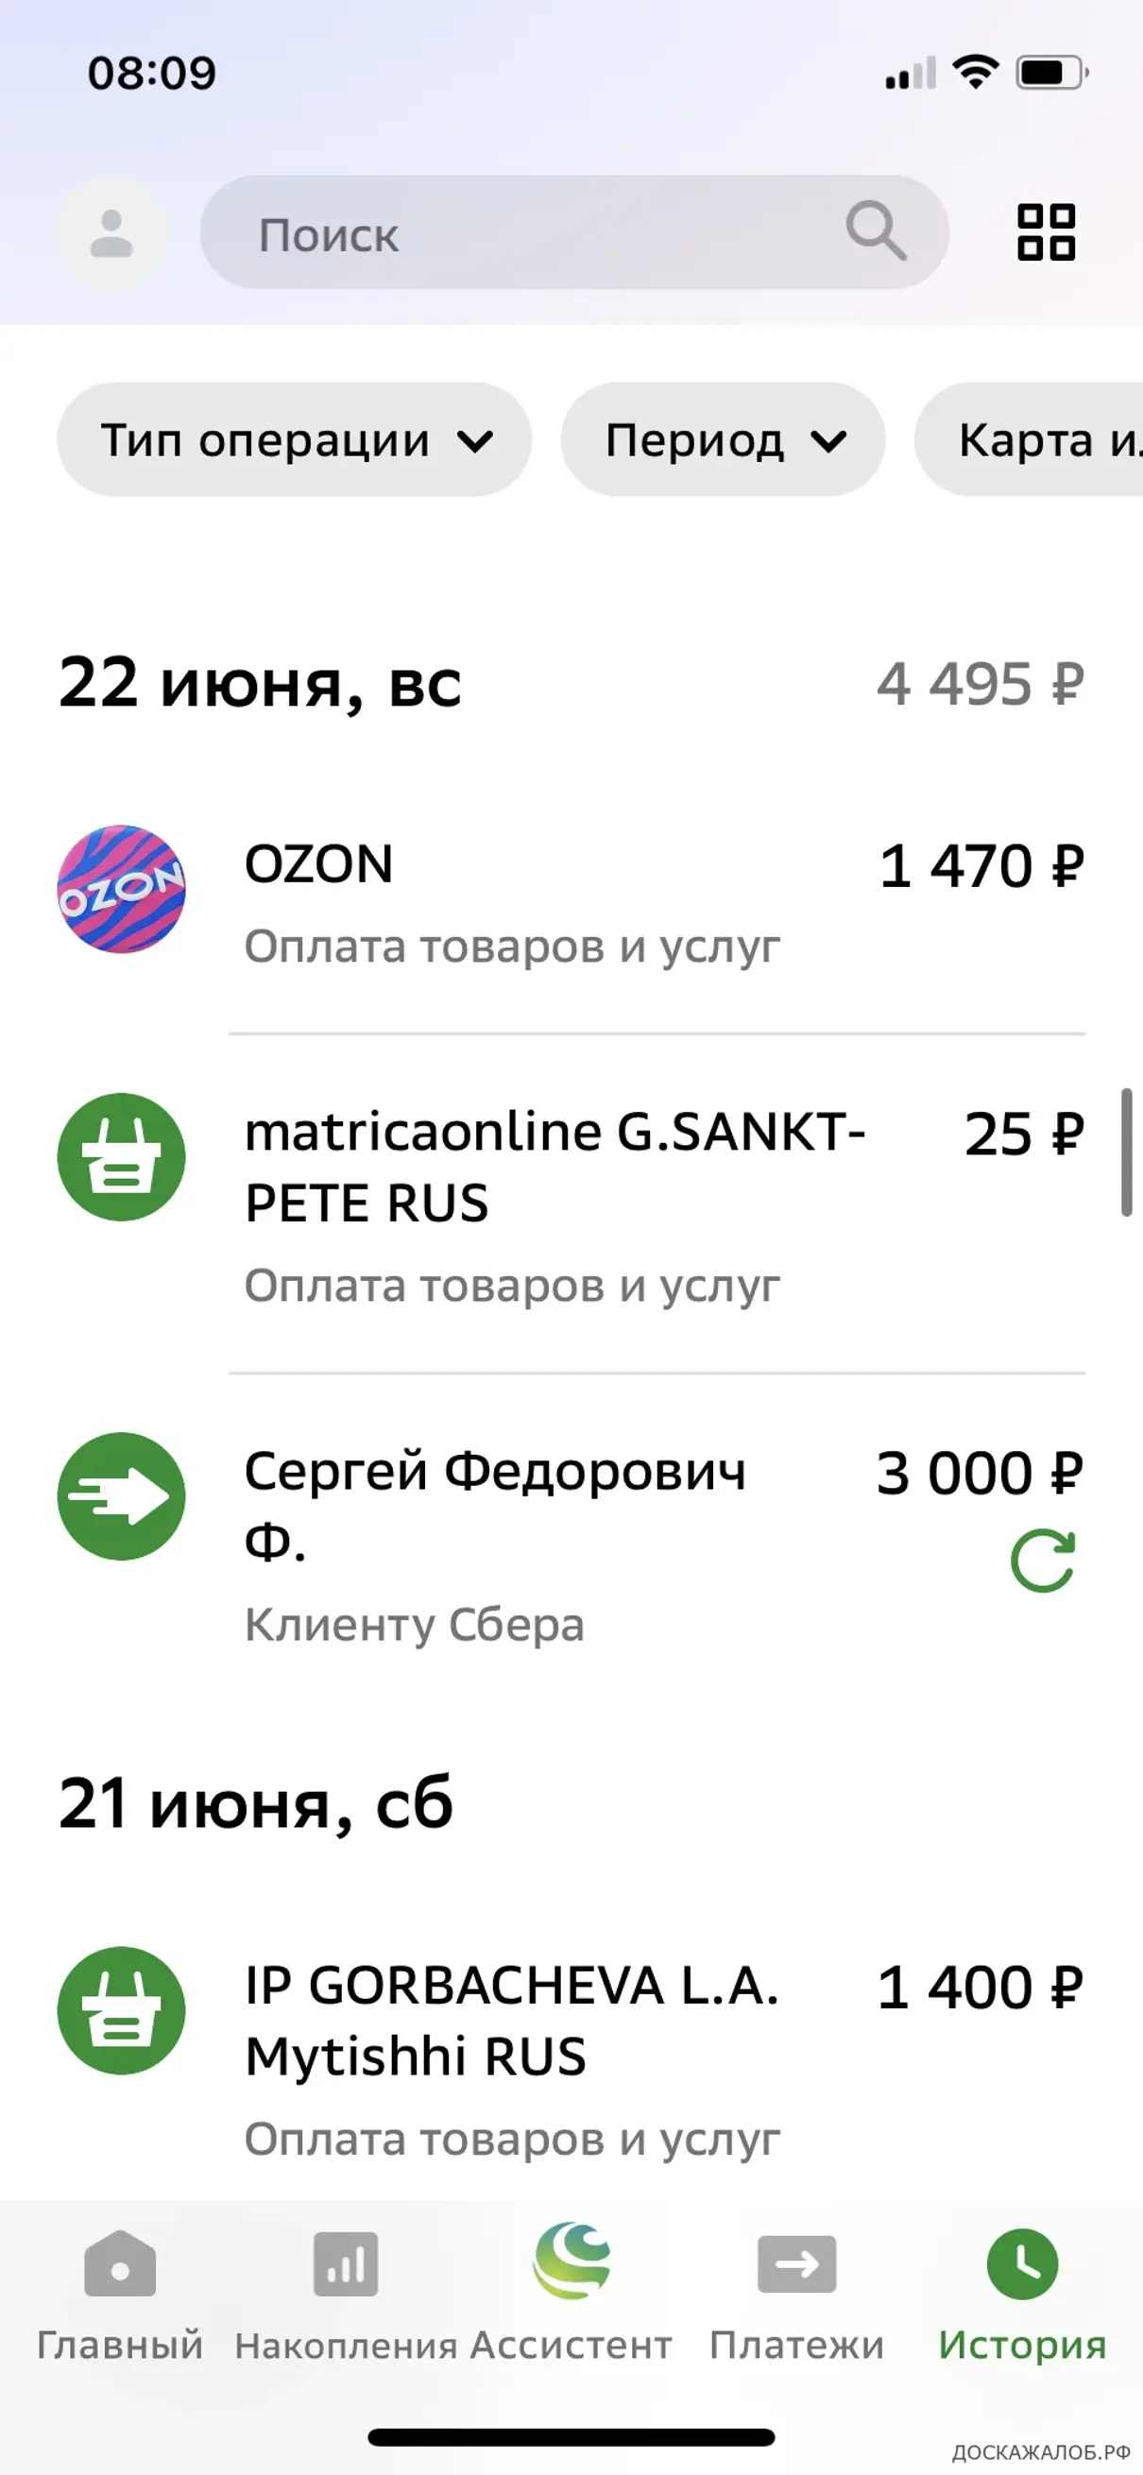
Task: Tap the profile avatar icon
Action: 111,233
